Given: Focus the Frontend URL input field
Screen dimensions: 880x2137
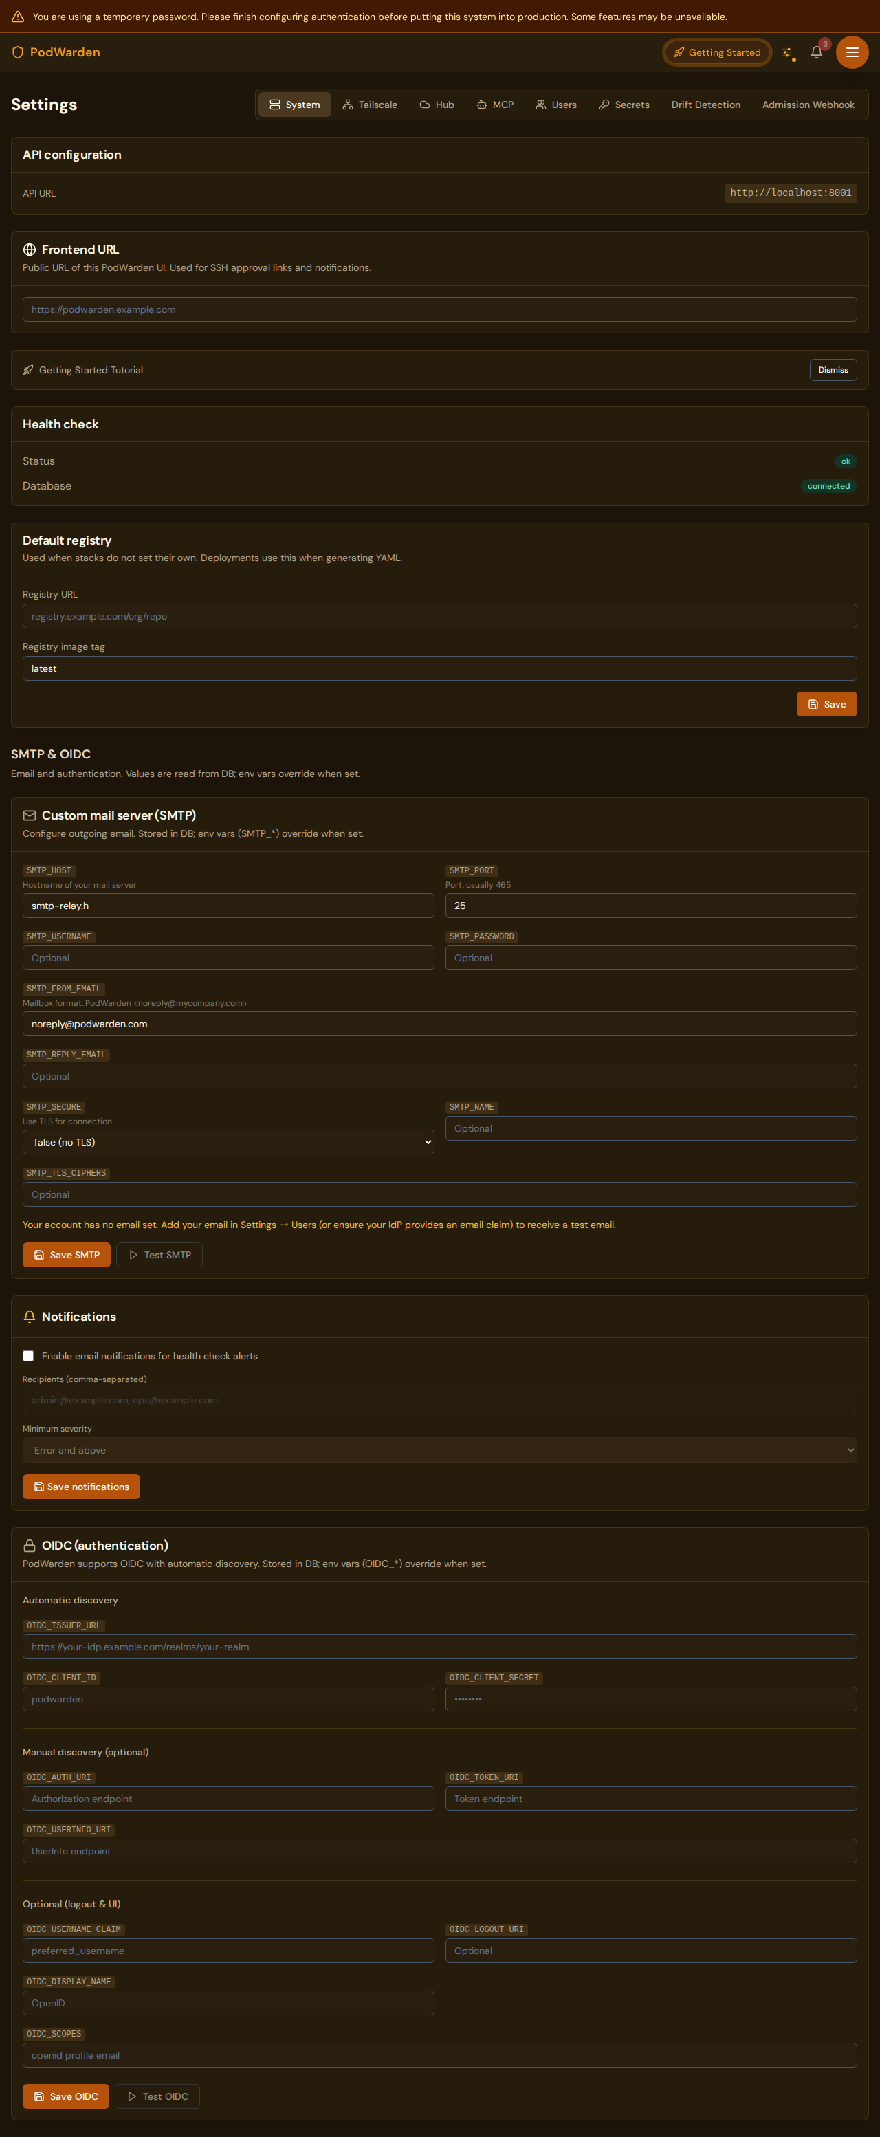Looking at the screenshot, I should 439,309.
